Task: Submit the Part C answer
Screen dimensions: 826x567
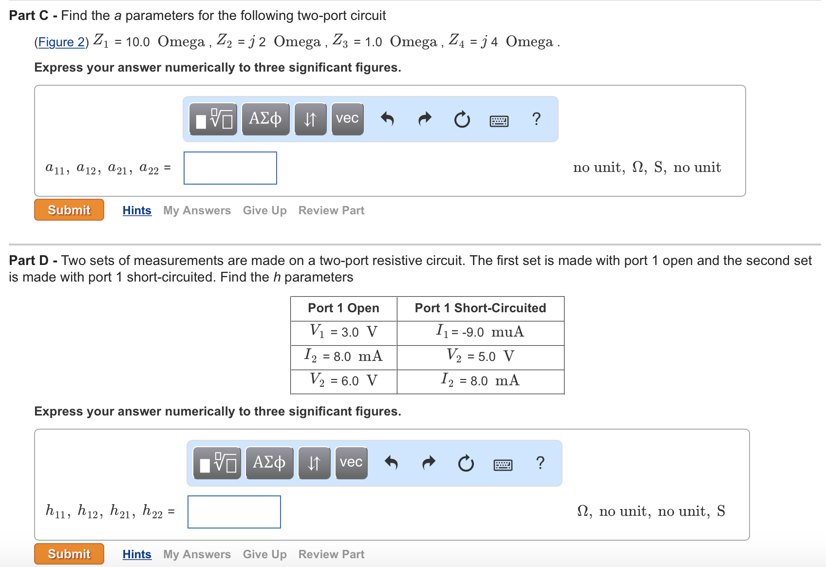Action: [69, 209]
